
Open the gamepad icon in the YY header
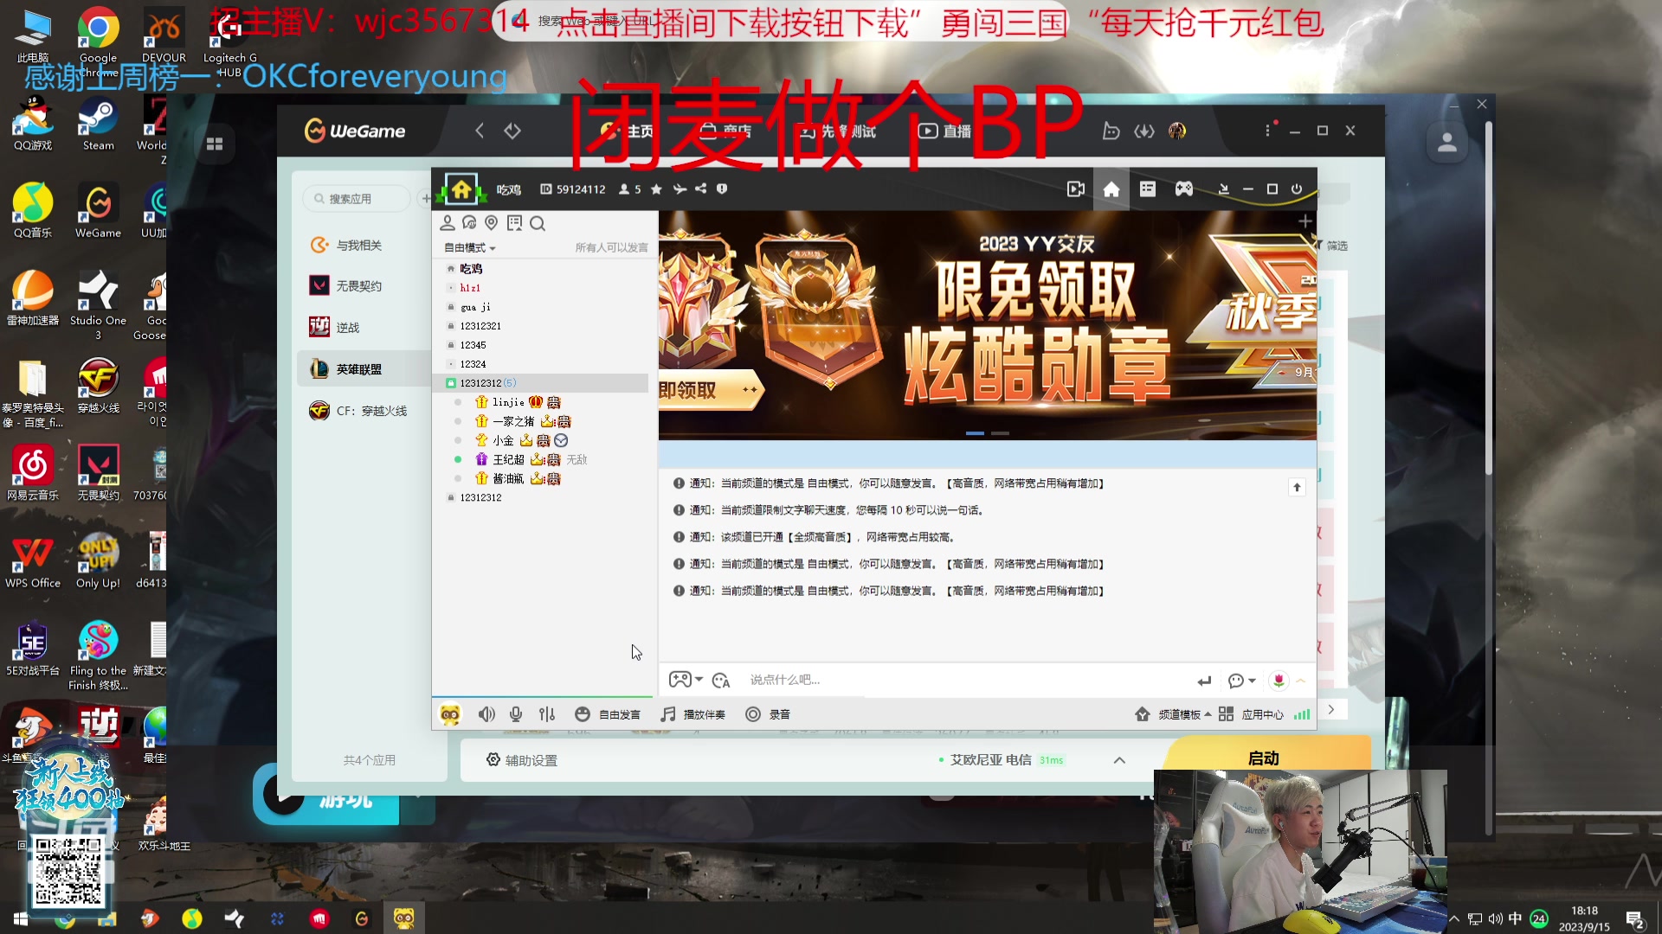point(1184,189)
